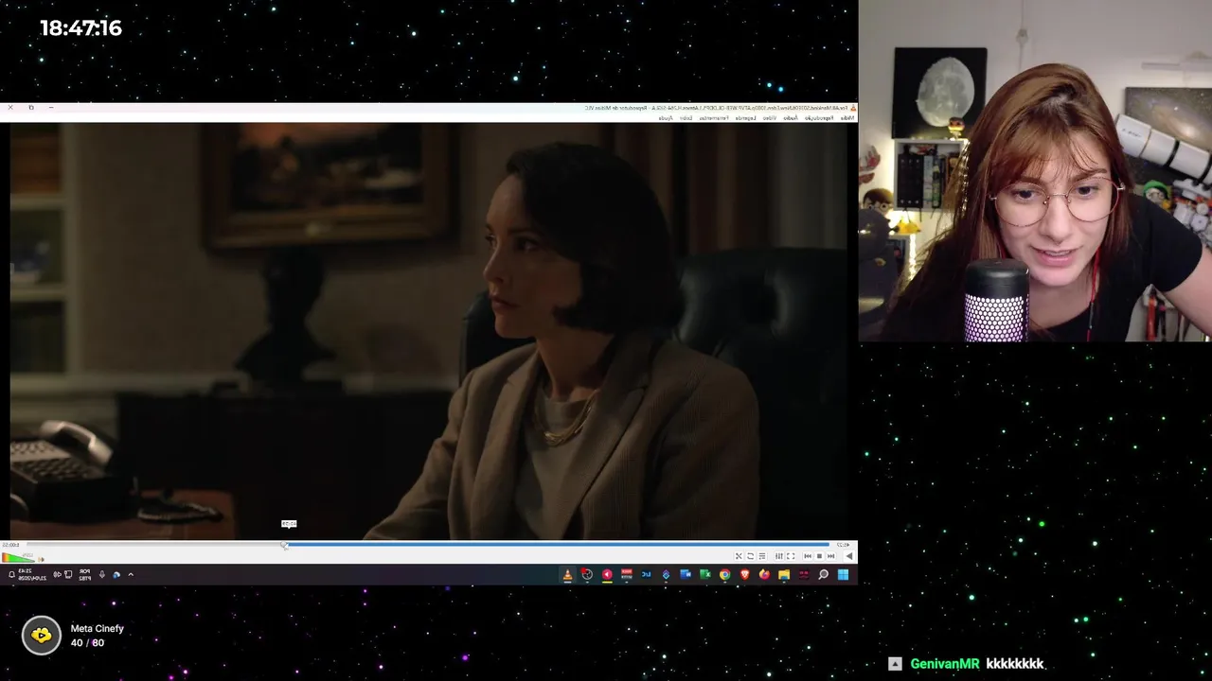Open the mirrored Ajuda menu
The height and width of the screenshot is (681, 1212).
pos(666,117)
